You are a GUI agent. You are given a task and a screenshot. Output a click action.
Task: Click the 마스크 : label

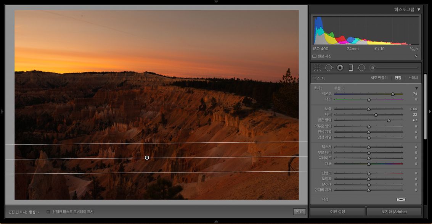pos(319,78)
